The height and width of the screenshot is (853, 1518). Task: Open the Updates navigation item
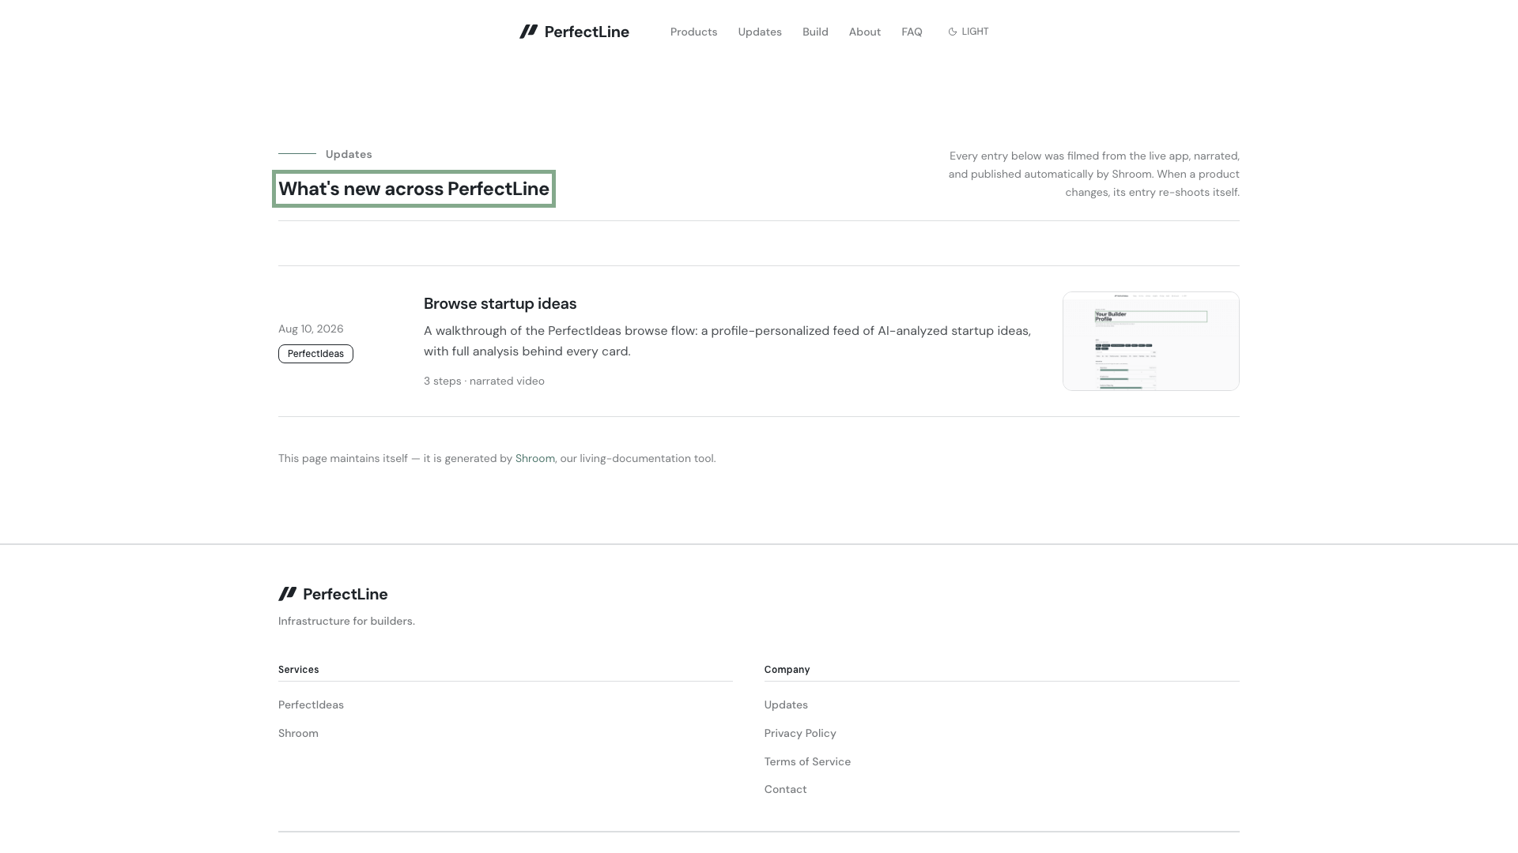pyautogui.click(x=760, y=32)
